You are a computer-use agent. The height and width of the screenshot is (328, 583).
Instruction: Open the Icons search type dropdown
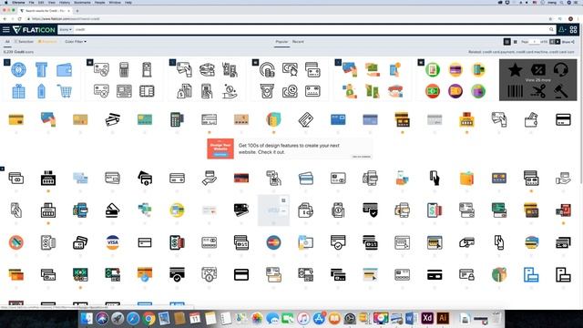pos(66,29)
